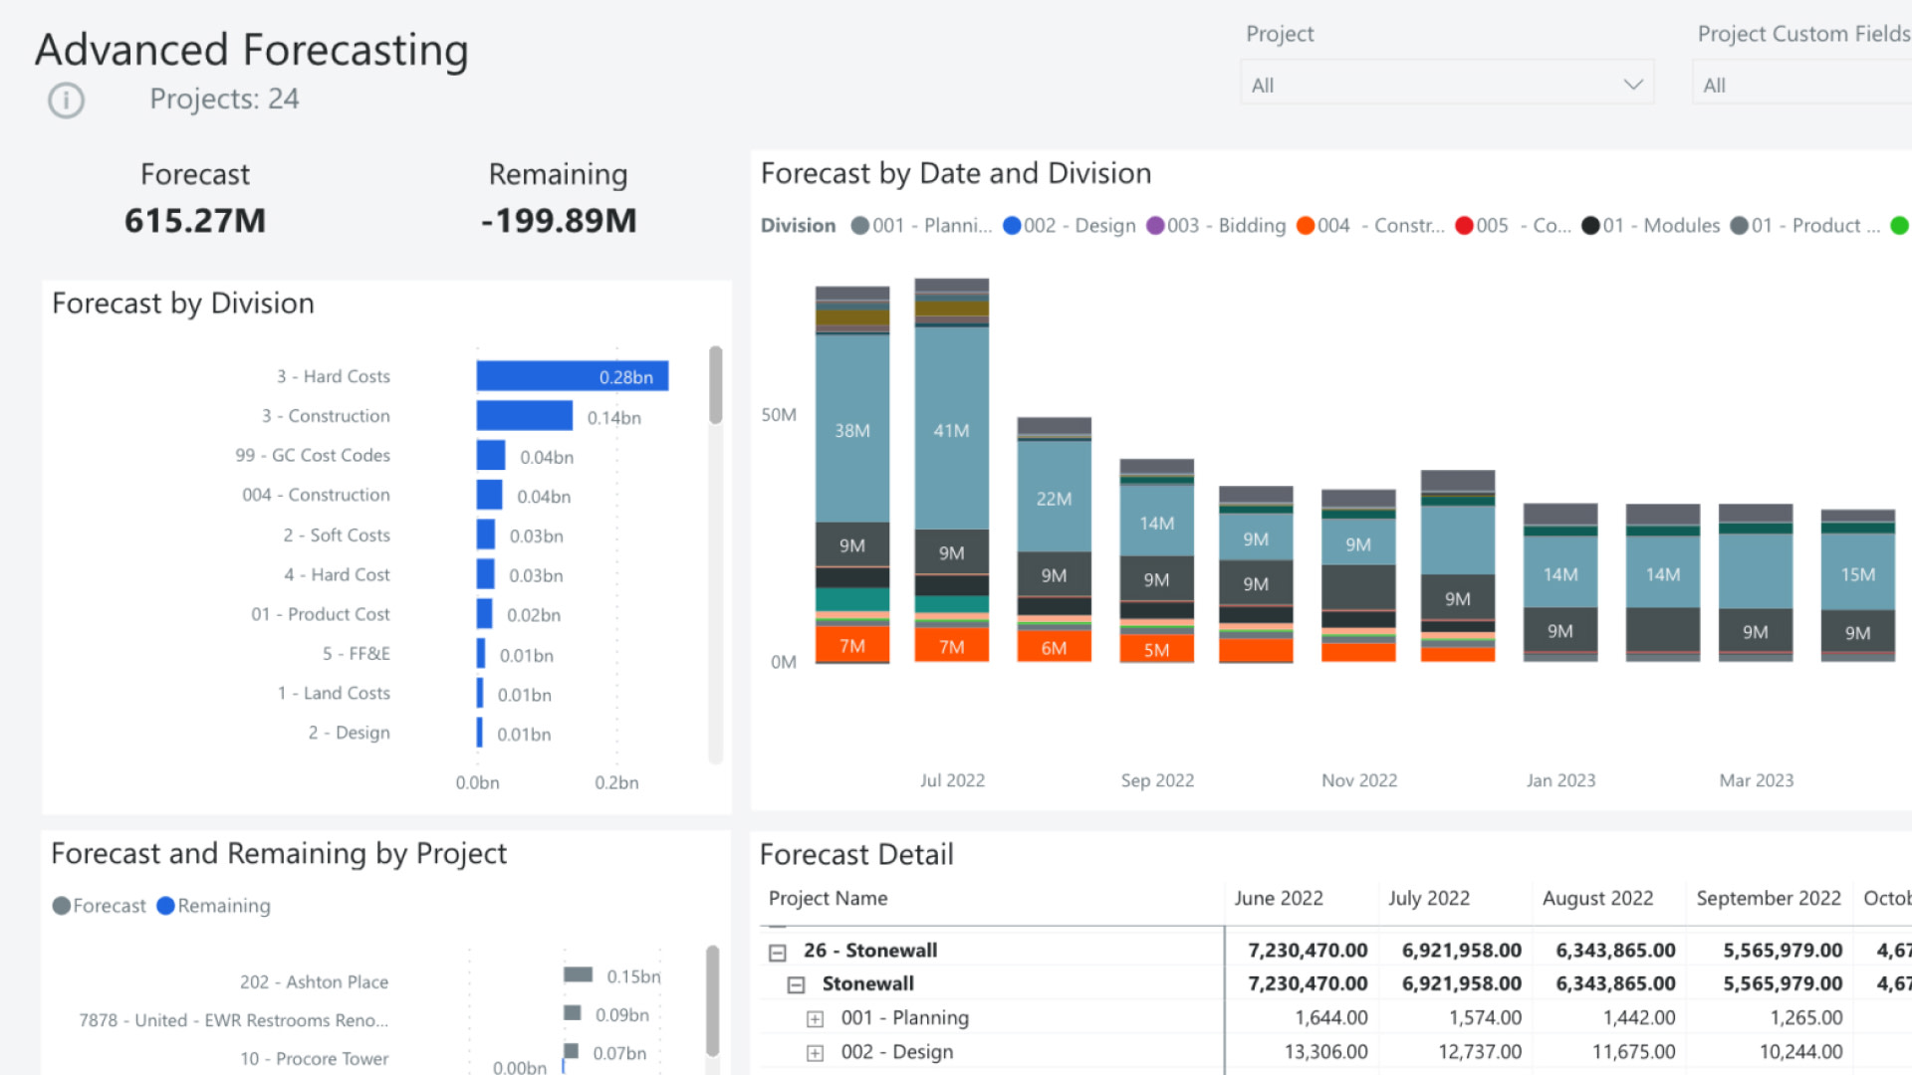The height and width of the screenshot is (1075, 1912).
Task: Expand the 002 - Design row
Action: click(815, 1053)
